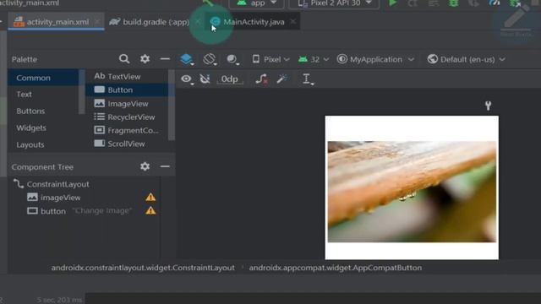Image resolution: width=541 pixels, height=304 pixels.
Task: Open design surface layers selector
Action: click(187, 59)
